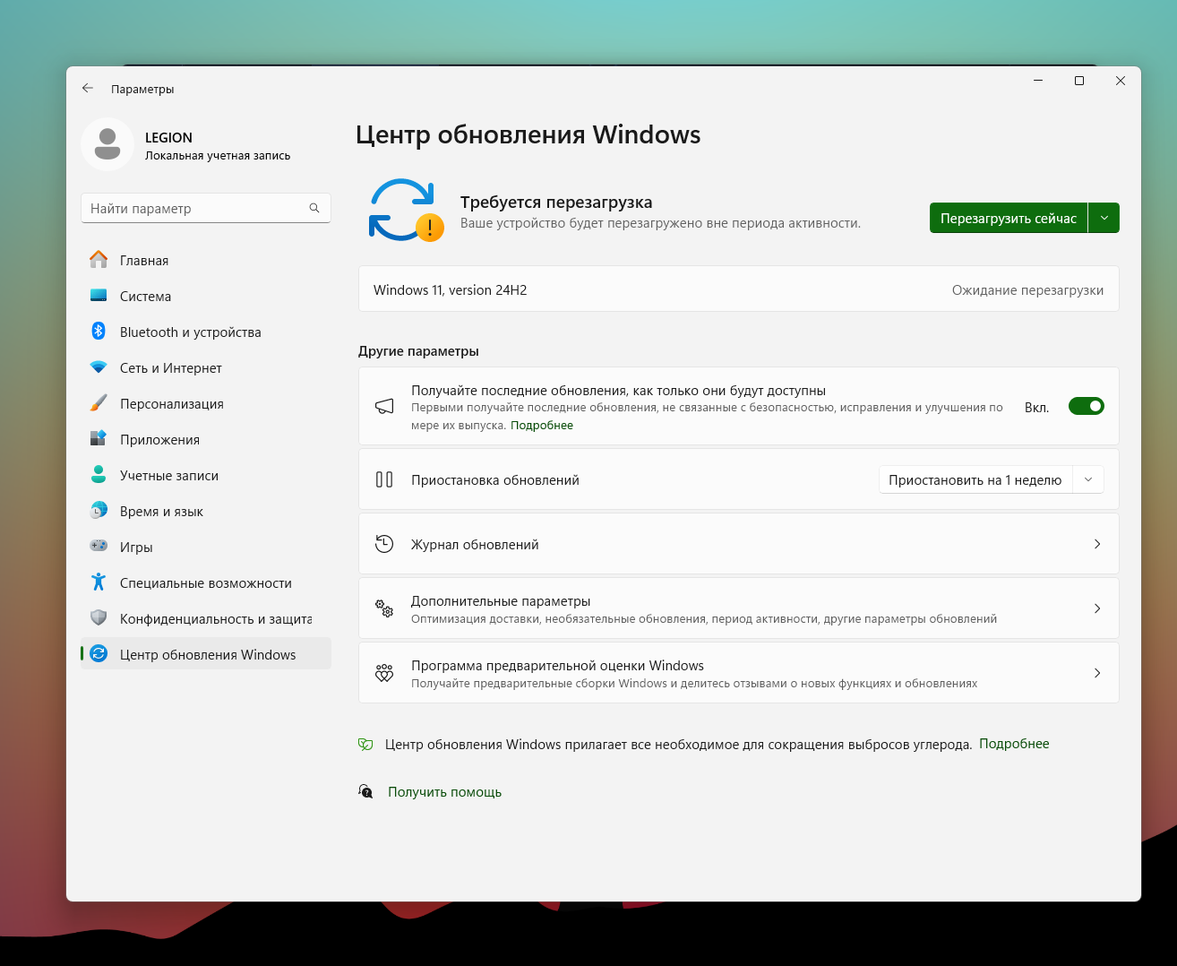Click the Конфиденциальность shield icon
Image resolution: width=1177 pixels, height=966 pixels.
[99, 618]
